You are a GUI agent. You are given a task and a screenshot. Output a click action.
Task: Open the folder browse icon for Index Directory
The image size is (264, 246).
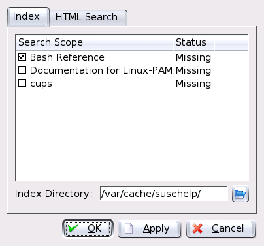tap(240, 194)
